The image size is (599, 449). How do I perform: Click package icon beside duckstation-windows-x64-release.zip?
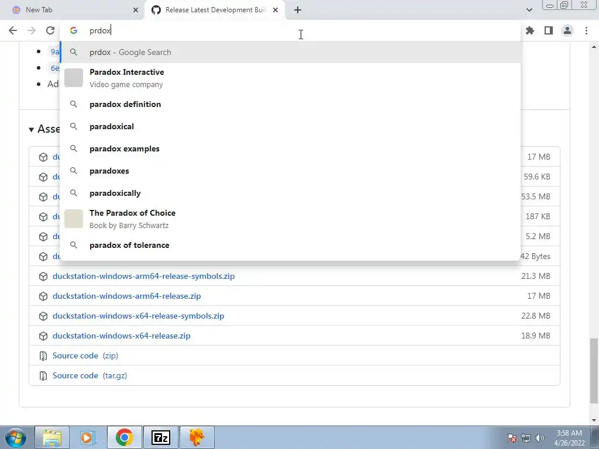[43, 336]
